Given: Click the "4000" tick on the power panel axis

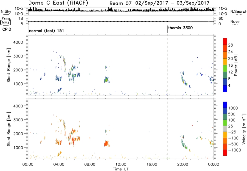Looking at the screenshot, I should pos(18,42).
